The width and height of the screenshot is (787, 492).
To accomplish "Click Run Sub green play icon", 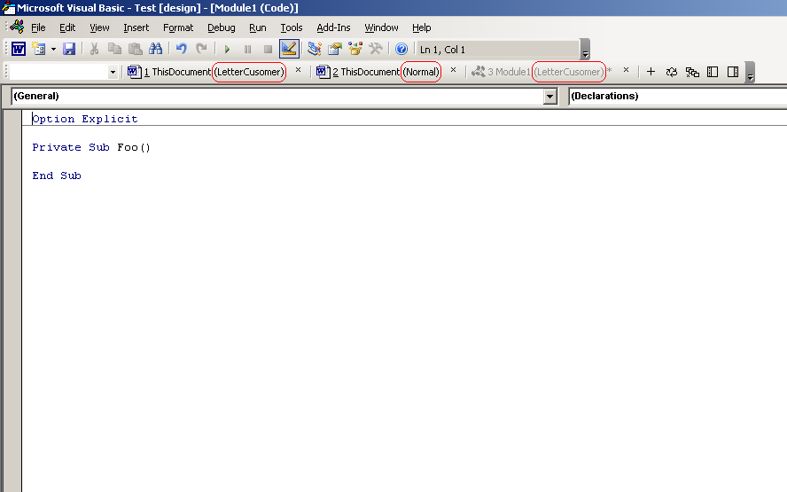I will pos(227,50).
